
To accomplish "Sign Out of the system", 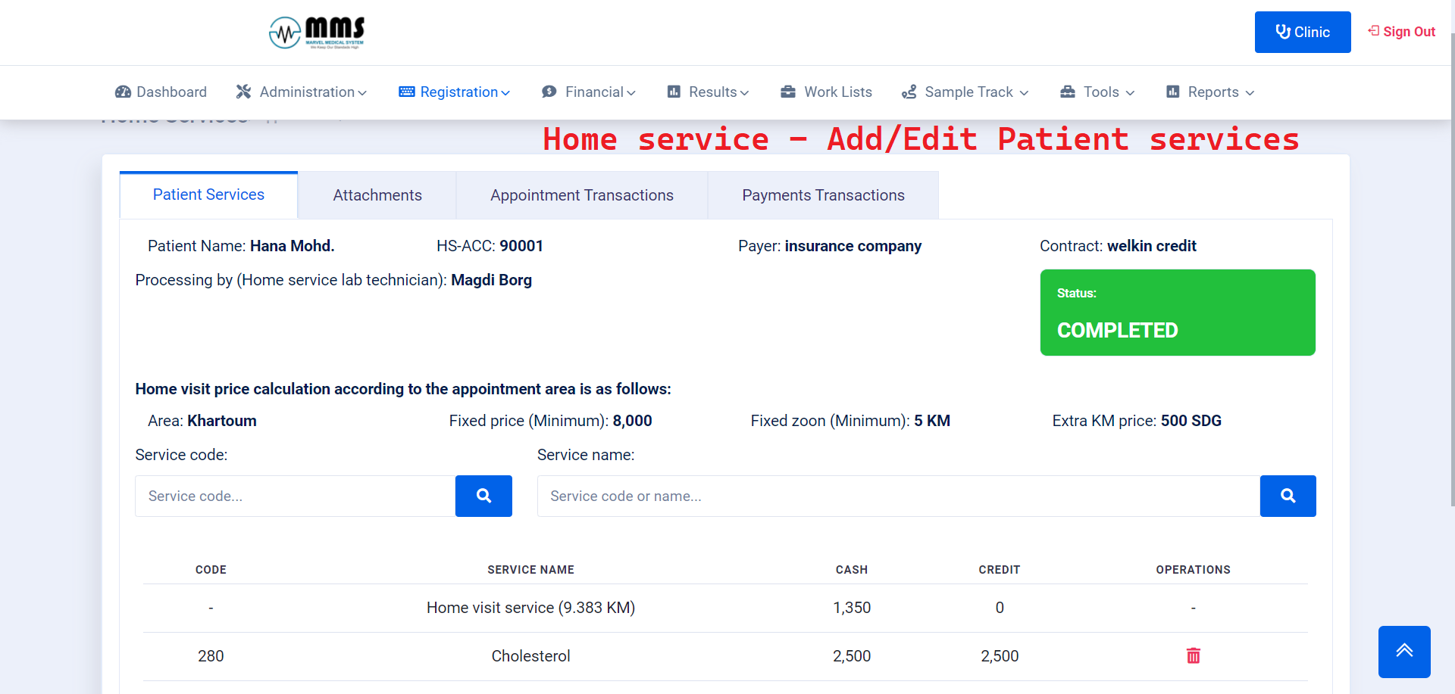I will tap(1401, 31).
